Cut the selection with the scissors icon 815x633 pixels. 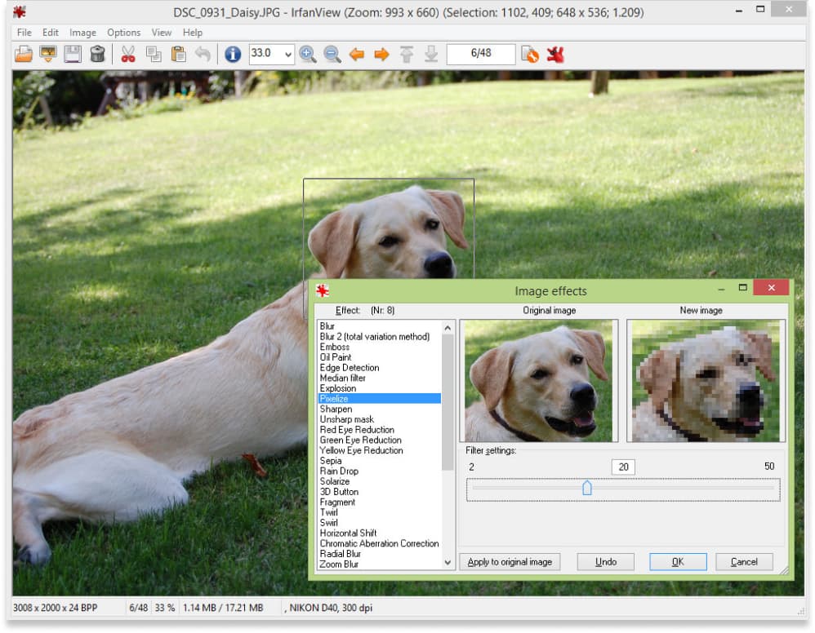[127, 55]
